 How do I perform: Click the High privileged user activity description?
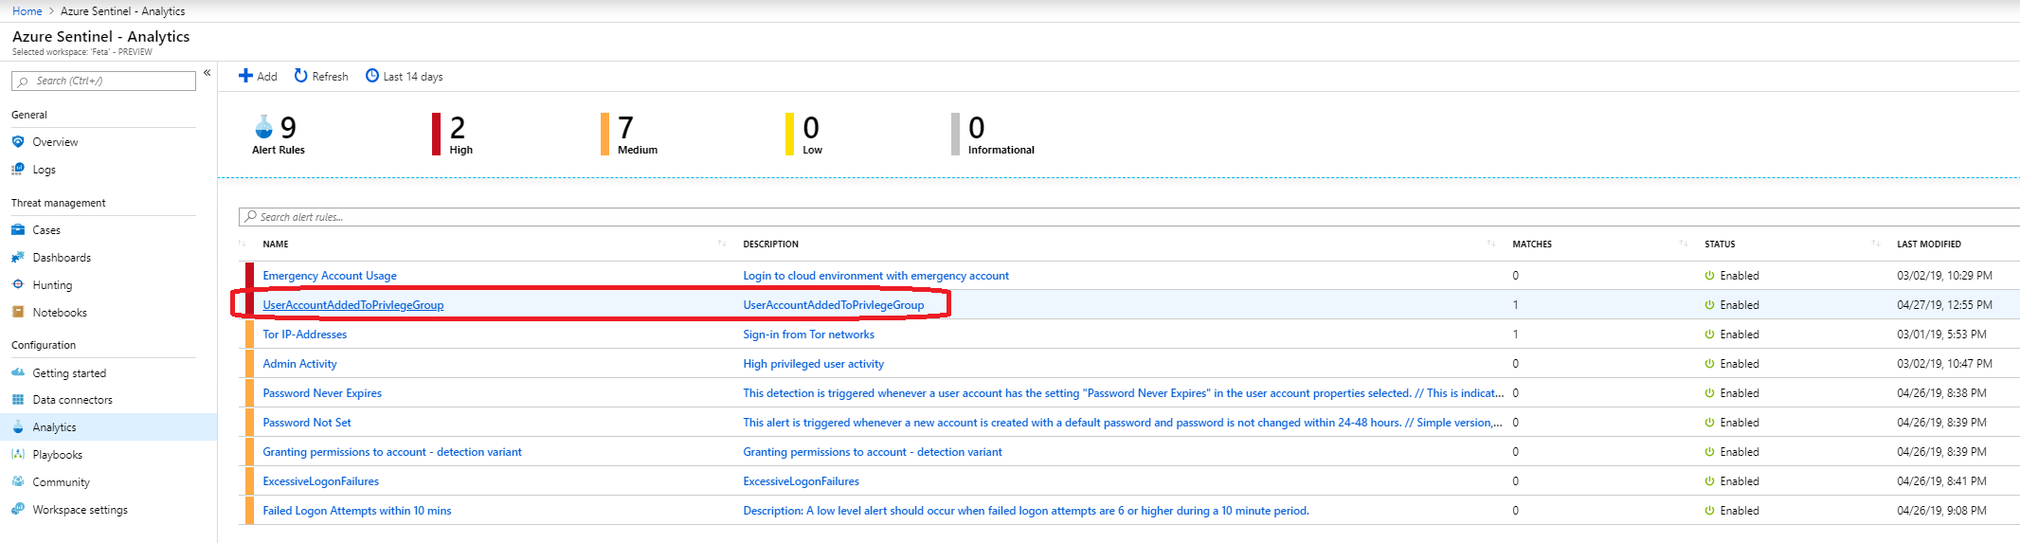(x=813, y=364)
